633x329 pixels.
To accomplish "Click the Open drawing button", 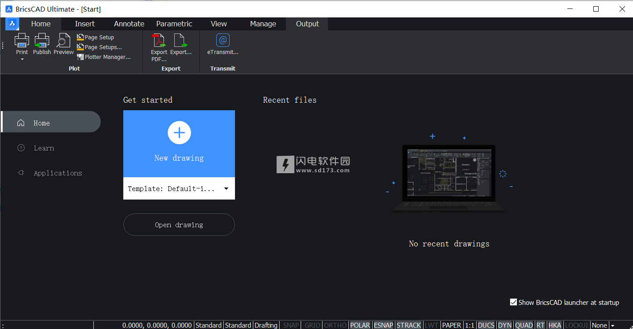I will tap(179, 225).
